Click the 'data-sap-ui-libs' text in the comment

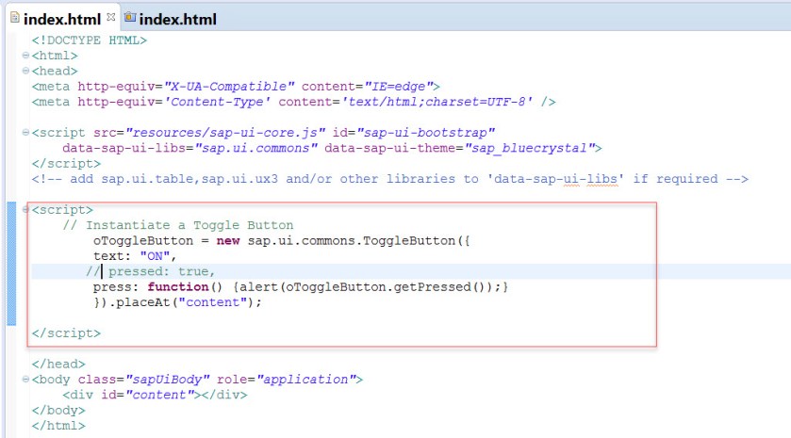pyautogui.click(x=555, y=179)
